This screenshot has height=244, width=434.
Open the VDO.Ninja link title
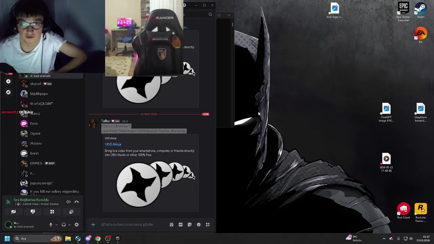(x=113, y=144)
